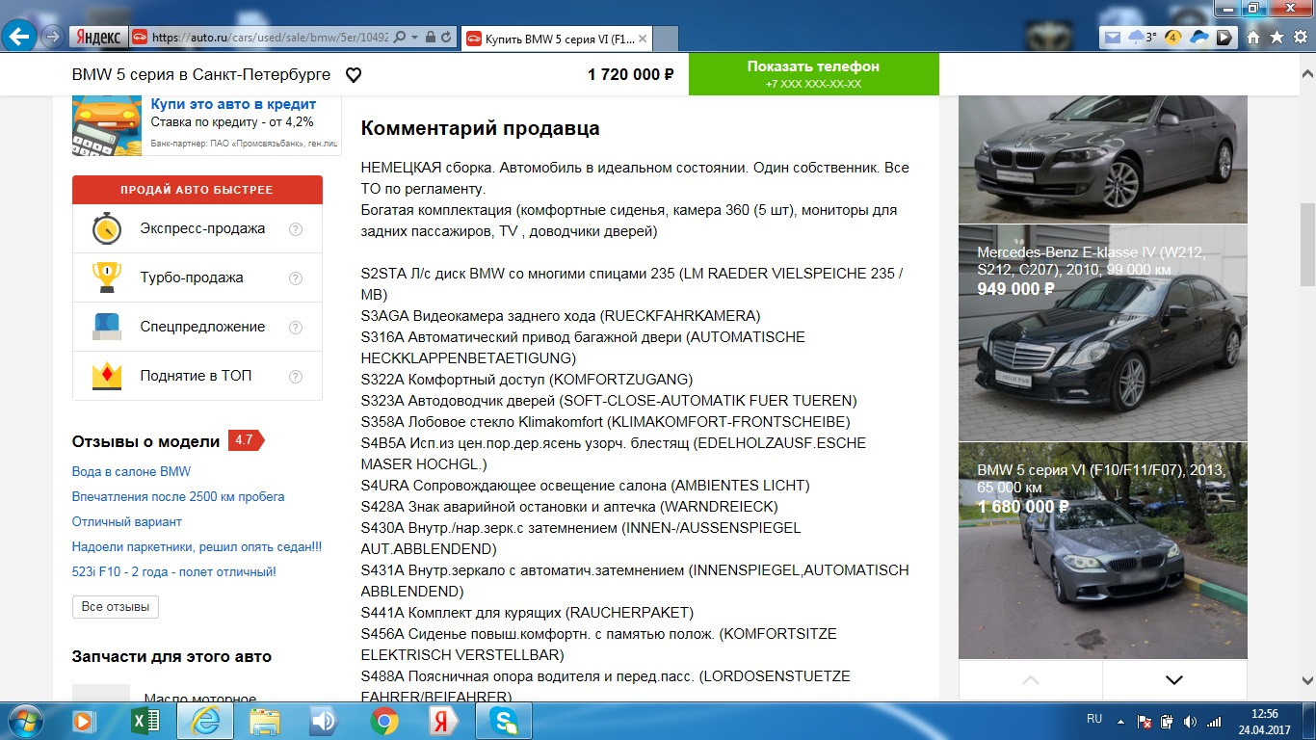Select the 'Купить BMW 5 серия VI' tab
The image size is (1316, 740).
coord(557,39)
